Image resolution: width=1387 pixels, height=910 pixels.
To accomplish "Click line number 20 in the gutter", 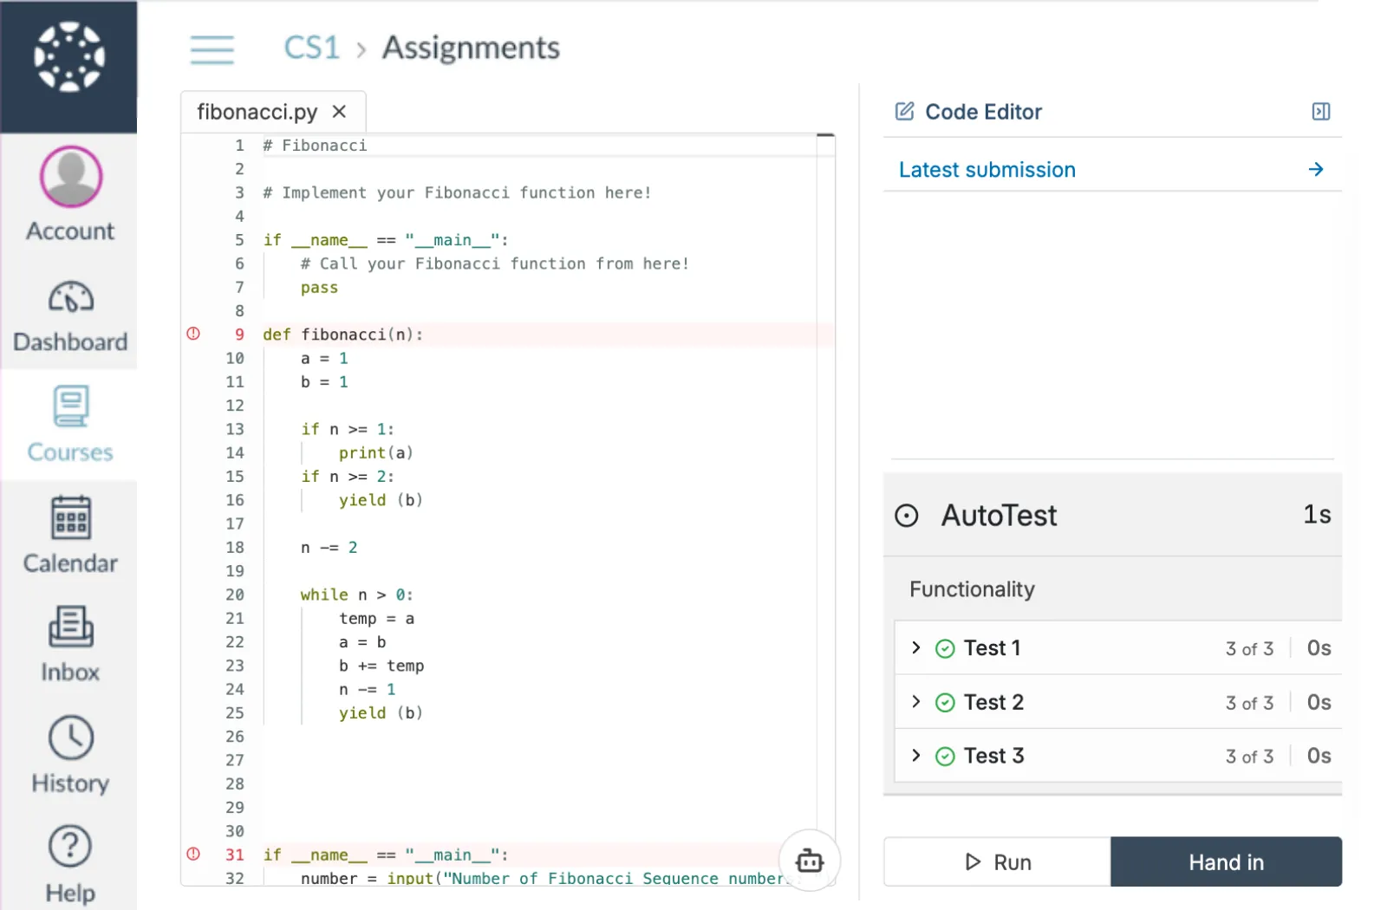I will click(x=235, y=595).
